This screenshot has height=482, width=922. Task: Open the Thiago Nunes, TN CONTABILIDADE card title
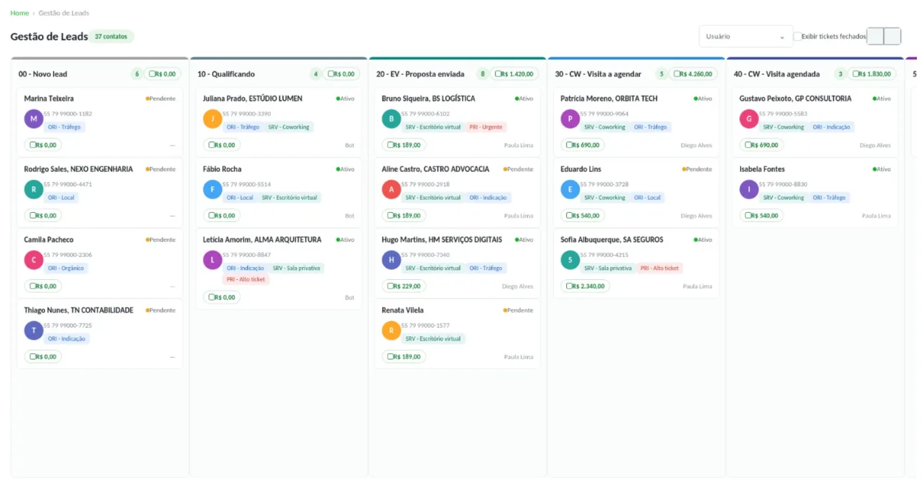point(79,311)
